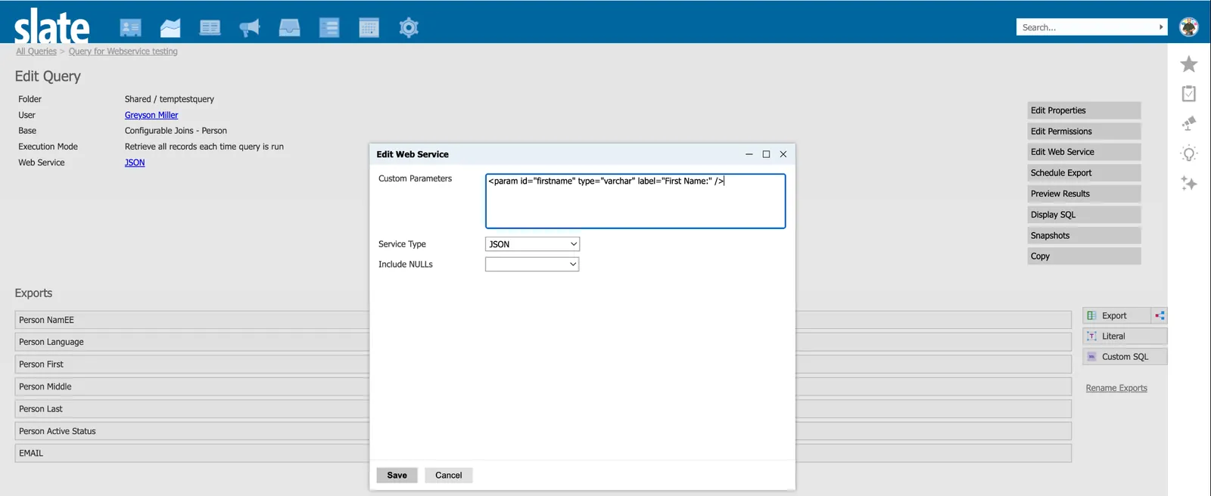This screenshot has height=496, width=1211.
Task: Click the search submit arrow
Action: [x=1161, y=27]
